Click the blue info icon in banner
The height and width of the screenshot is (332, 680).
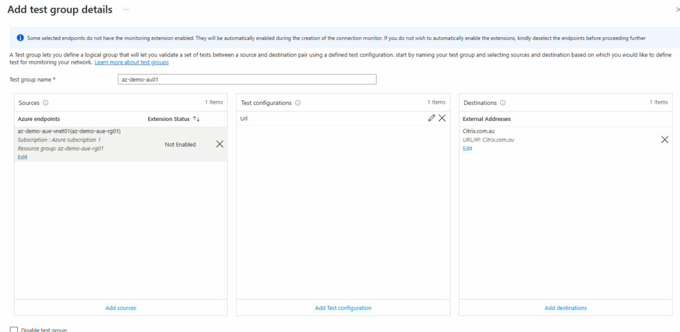point(20,38)
